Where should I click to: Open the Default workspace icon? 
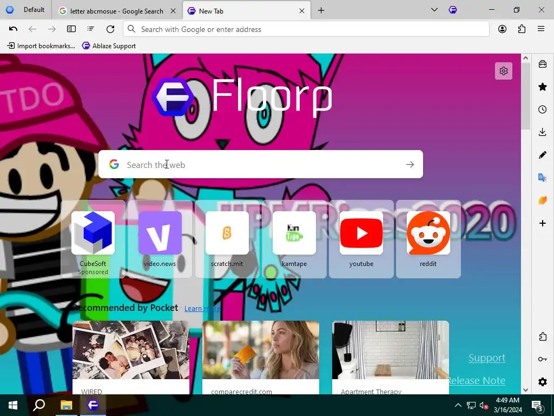point(10,10)
